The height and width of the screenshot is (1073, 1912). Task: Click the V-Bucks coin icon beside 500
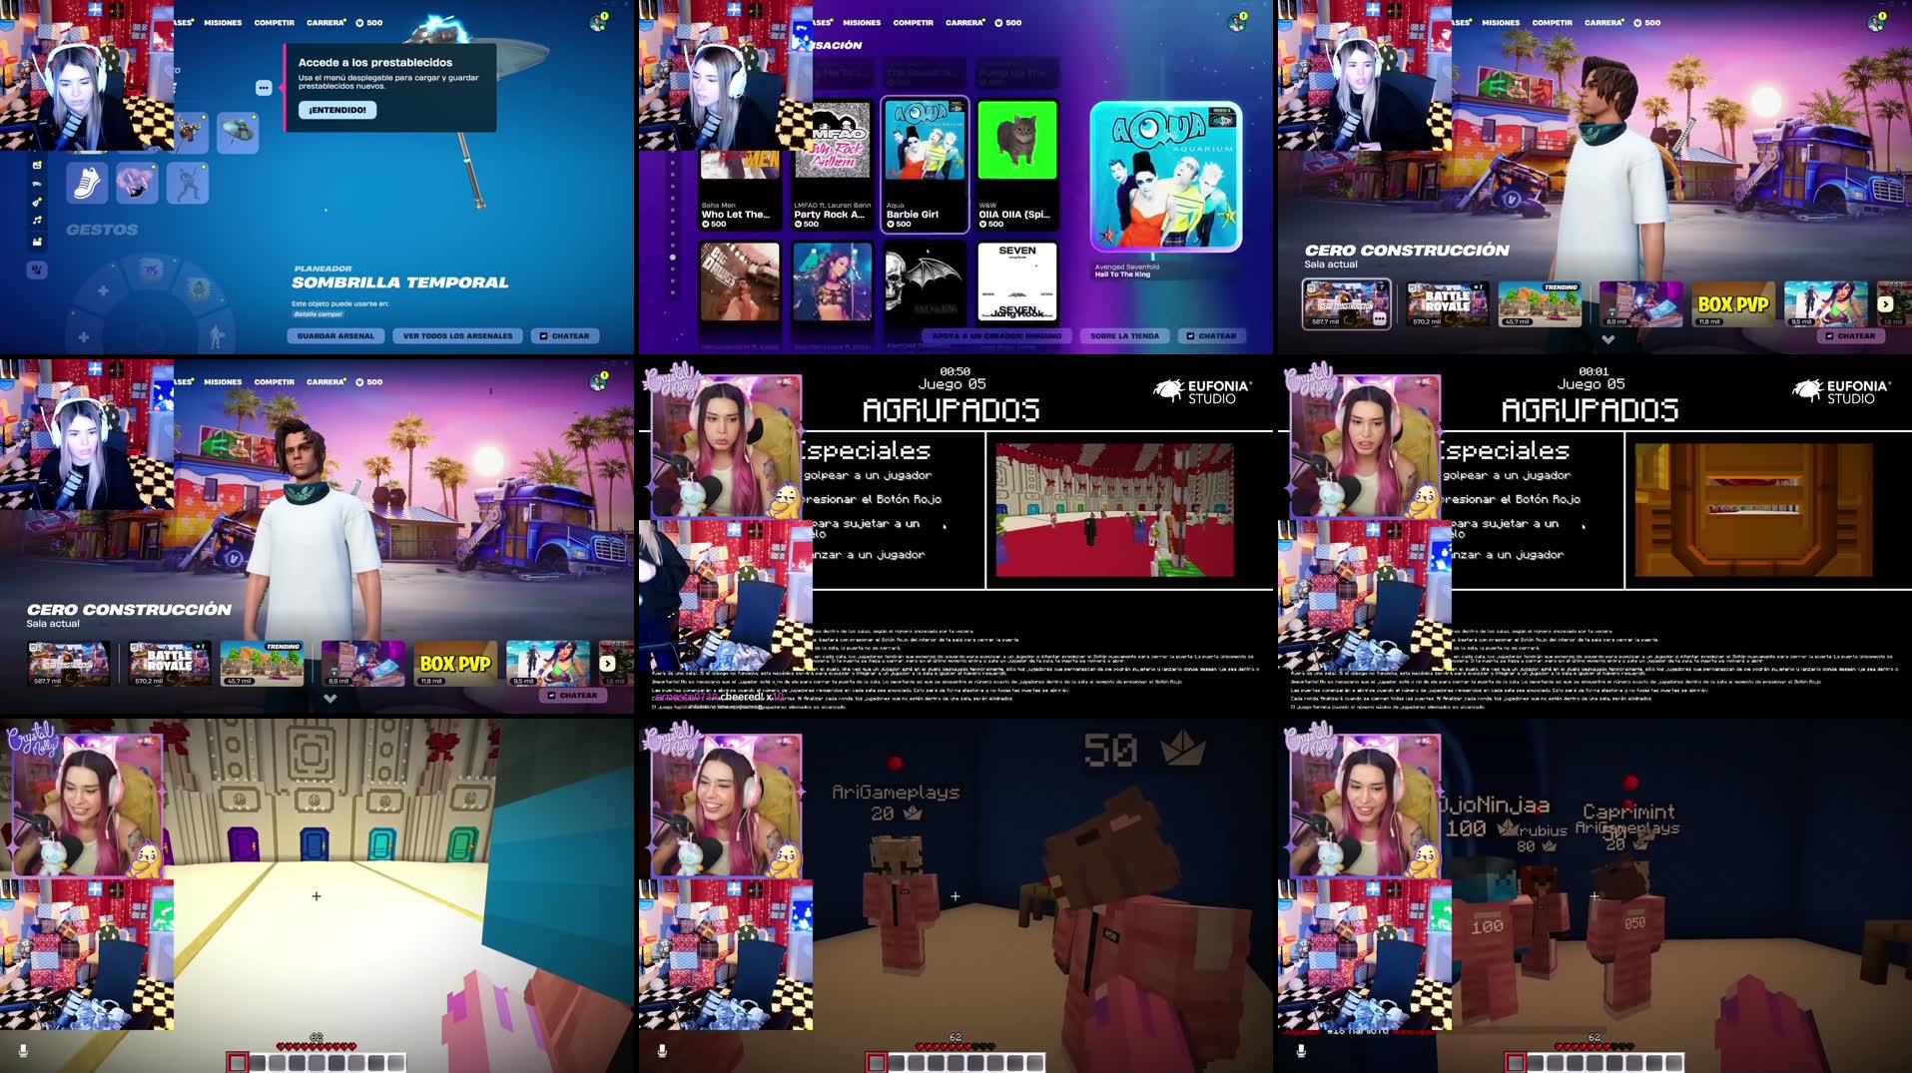tap(358, 22)
